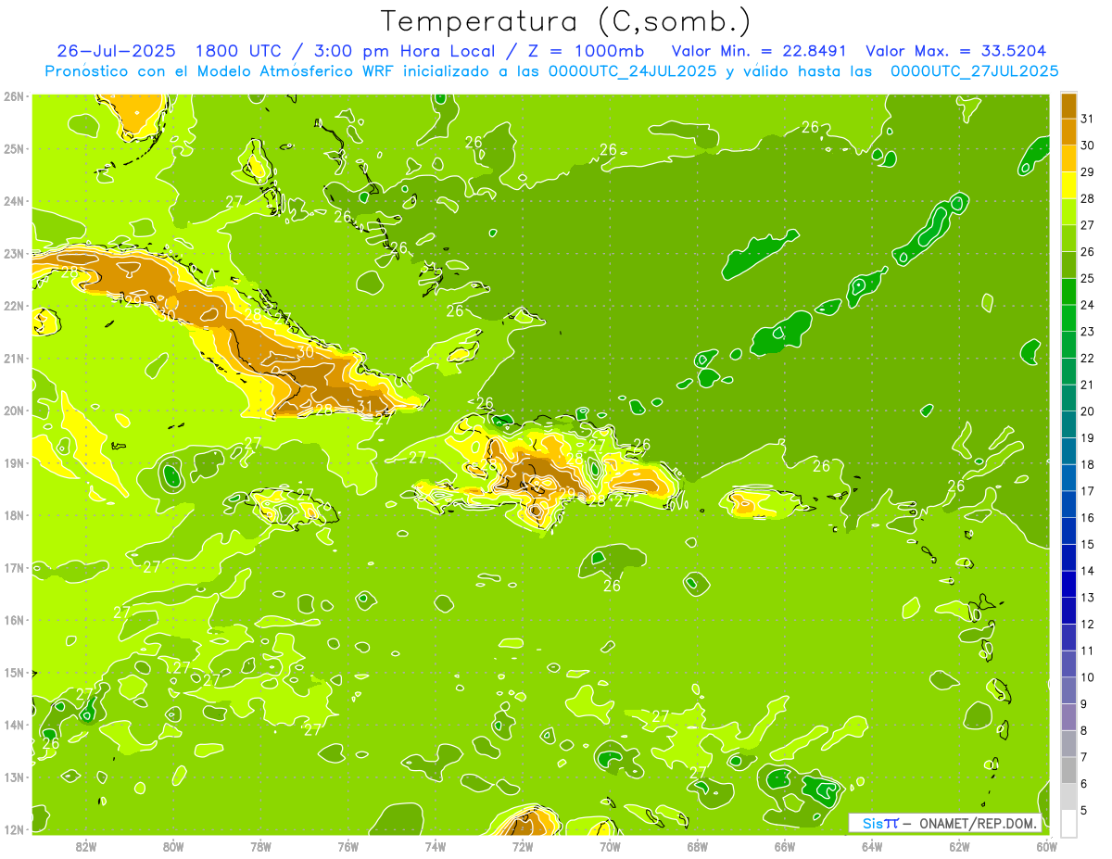1112x859 pixels.
Task: Select the 26-Jul-2025 date text
Action: click(119, 50)
